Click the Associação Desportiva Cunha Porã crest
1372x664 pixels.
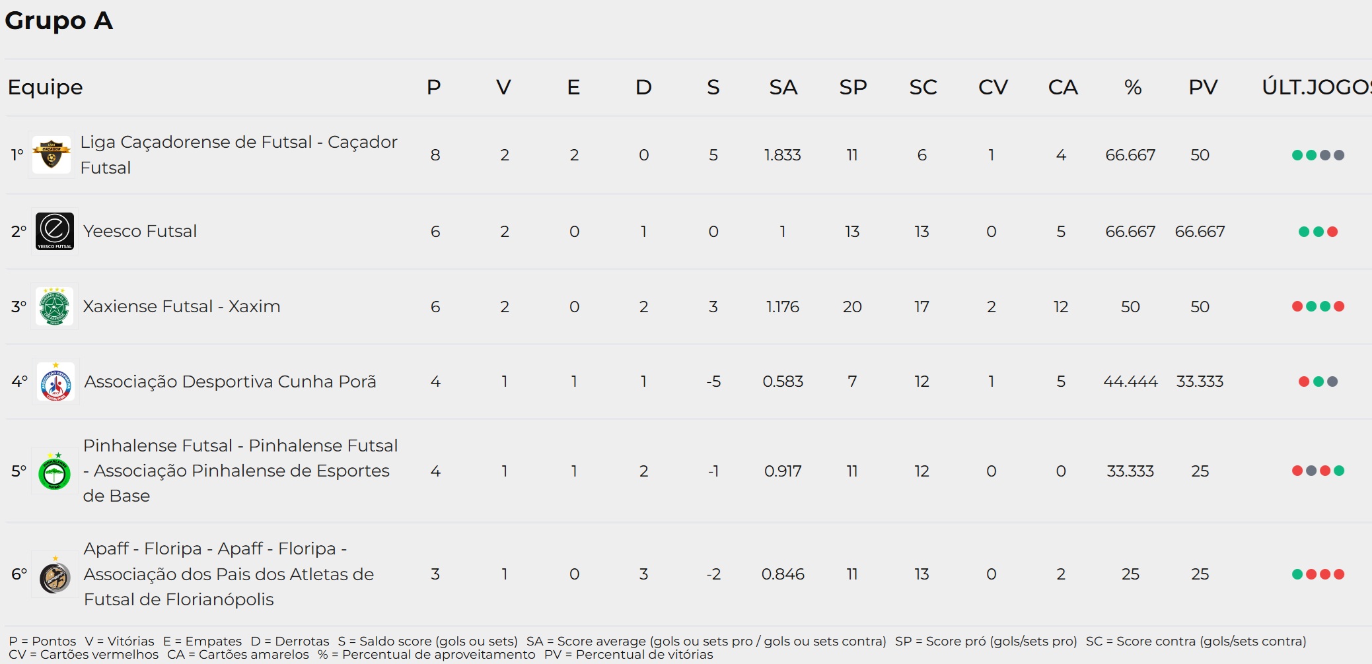(x=56, y=382)
